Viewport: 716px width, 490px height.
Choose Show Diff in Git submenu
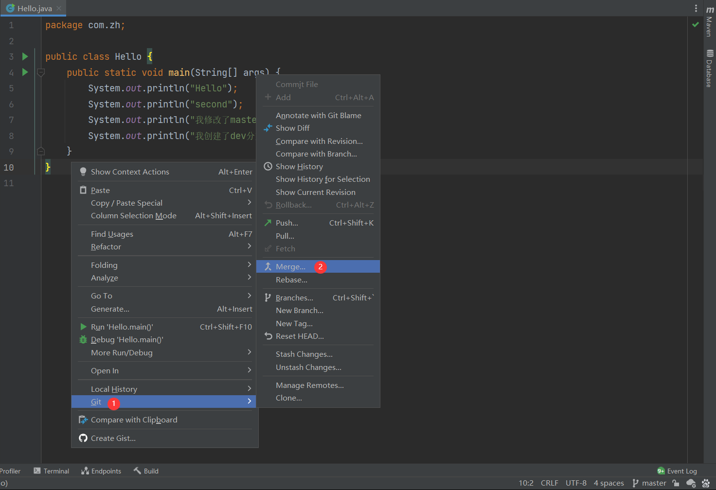pyautogui.click(x=318, y=128)
